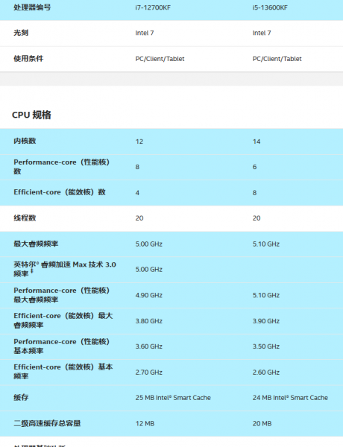This screenshot has width=343, height=447.
Task: Select the 12 MB L2 cache value
Action: pyautogui.click(x=145, y=424)
